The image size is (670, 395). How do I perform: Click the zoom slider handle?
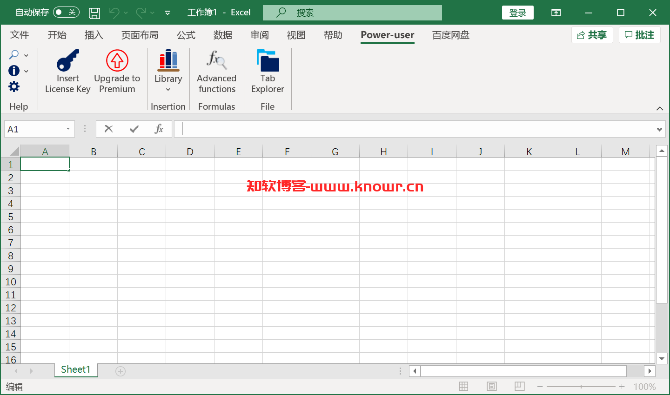coord(581,386)
